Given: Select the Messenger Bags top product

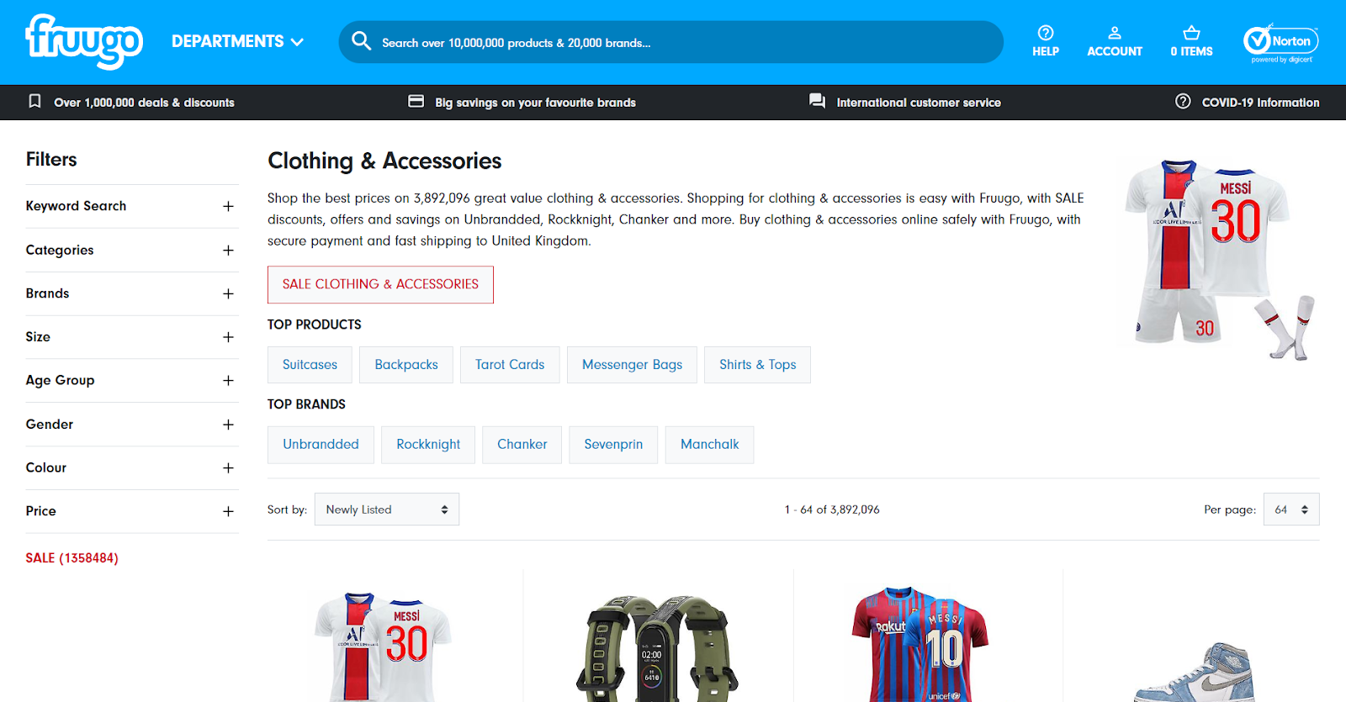Looking at the screenshot, I should [632, 365].
